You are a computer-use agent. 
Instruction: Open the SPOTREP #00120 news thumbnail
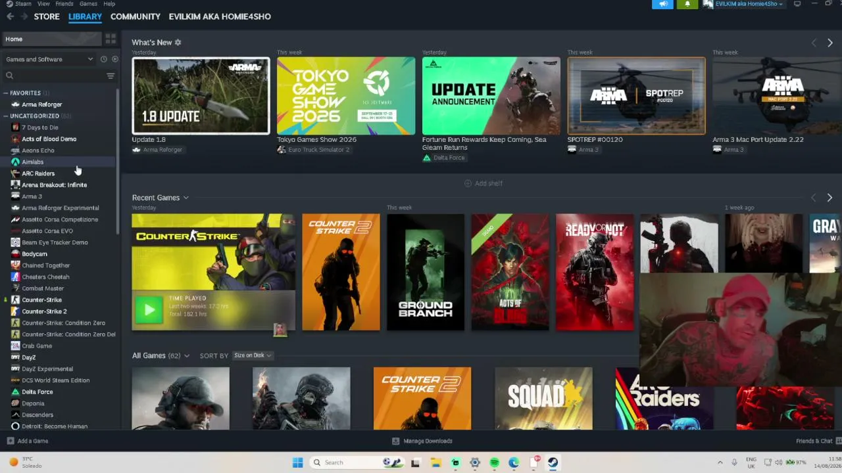point(636,96)
